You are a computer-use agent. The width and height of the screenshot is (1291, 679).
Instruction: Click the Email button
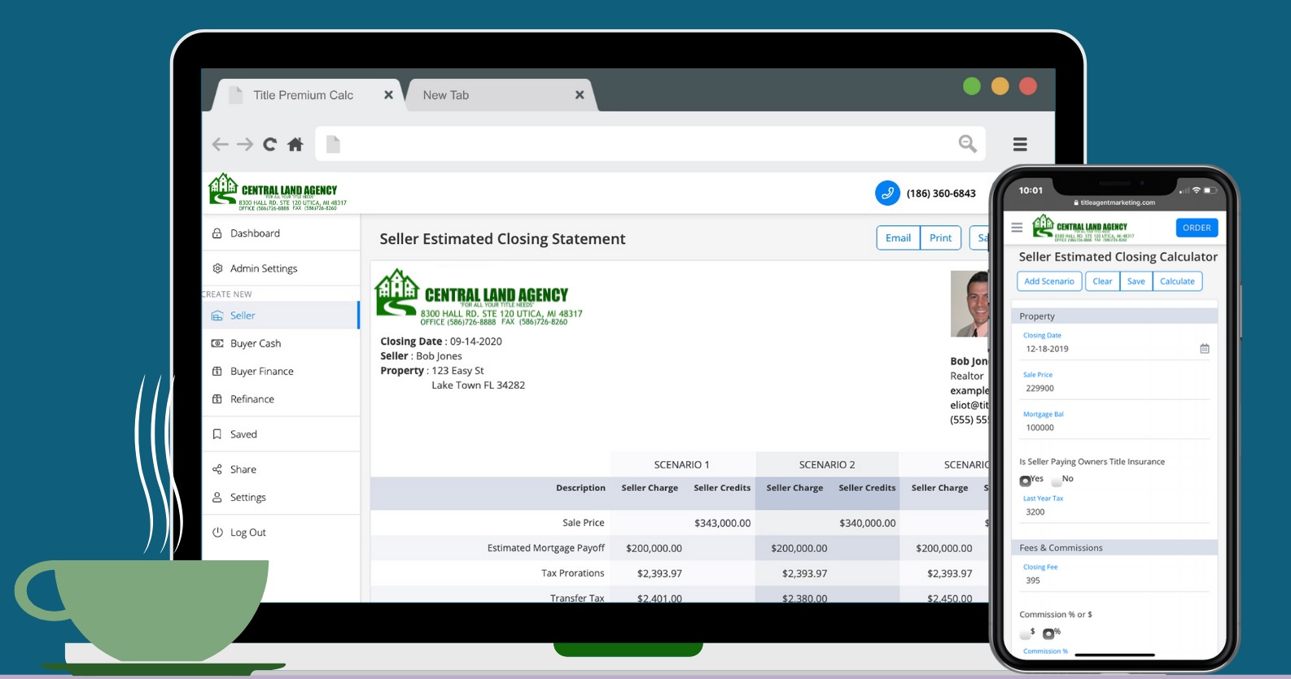point(898,237)
